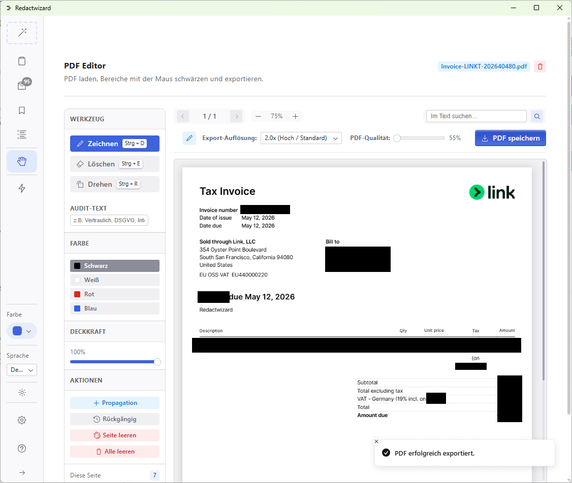Select the Weiß color option
Screen dimensions: 572x483
[114, 280]
